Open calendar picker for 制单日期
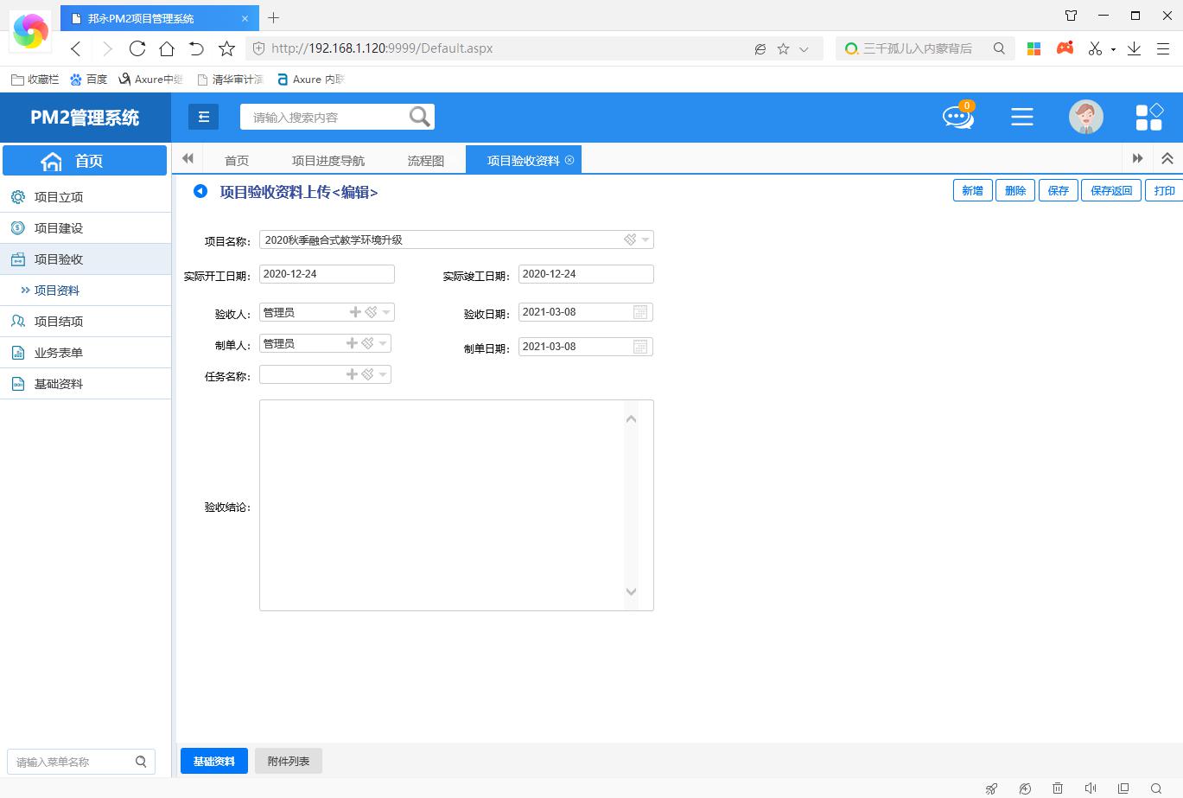1183x798 pixels. coord(640,347)
